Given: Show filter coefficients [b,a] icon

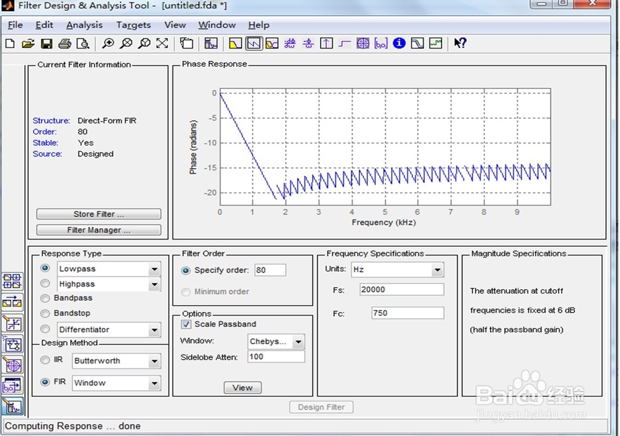Looking at the screenshot, I should pyautogui.click(x=381, y=43).
